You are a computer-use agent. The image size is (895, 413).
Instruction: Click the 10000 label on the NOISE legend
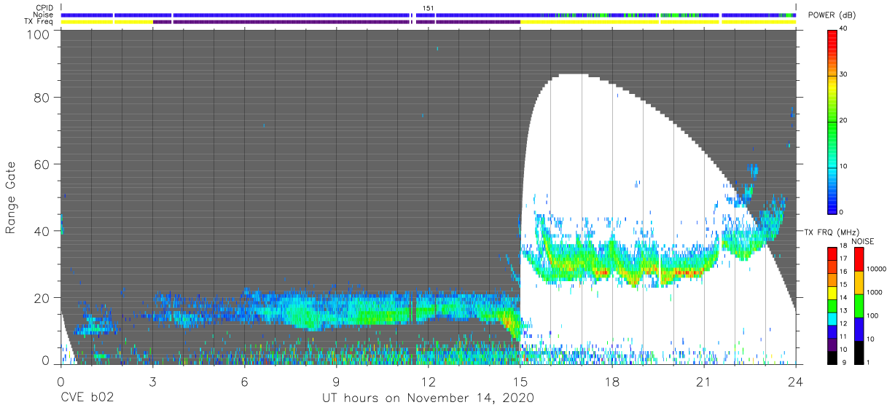click(x=877, y=269)
